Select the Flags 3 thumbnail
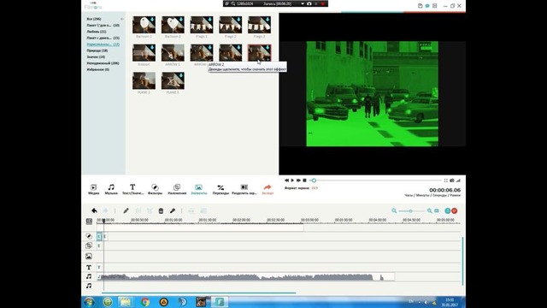This screenshot has height=308, width=547. click(259, 25)
